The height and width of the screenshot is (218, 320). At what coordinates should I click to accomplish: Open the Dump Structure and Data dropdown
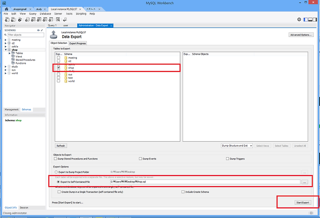pyautogui.click(x=237, y=146)
